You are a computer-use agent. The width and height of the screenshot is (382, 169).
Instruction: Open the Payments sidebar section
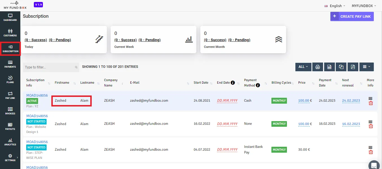(10, 64)
